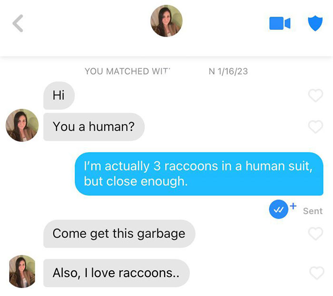Tap the 1/16/23 match date
Screen dimensions: 333x296
point(233,71)
